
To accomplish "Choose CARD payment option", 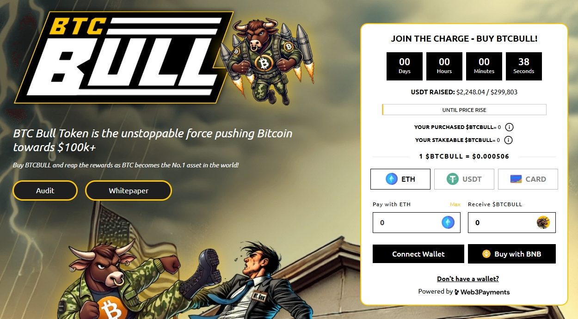I will (528, 179).
